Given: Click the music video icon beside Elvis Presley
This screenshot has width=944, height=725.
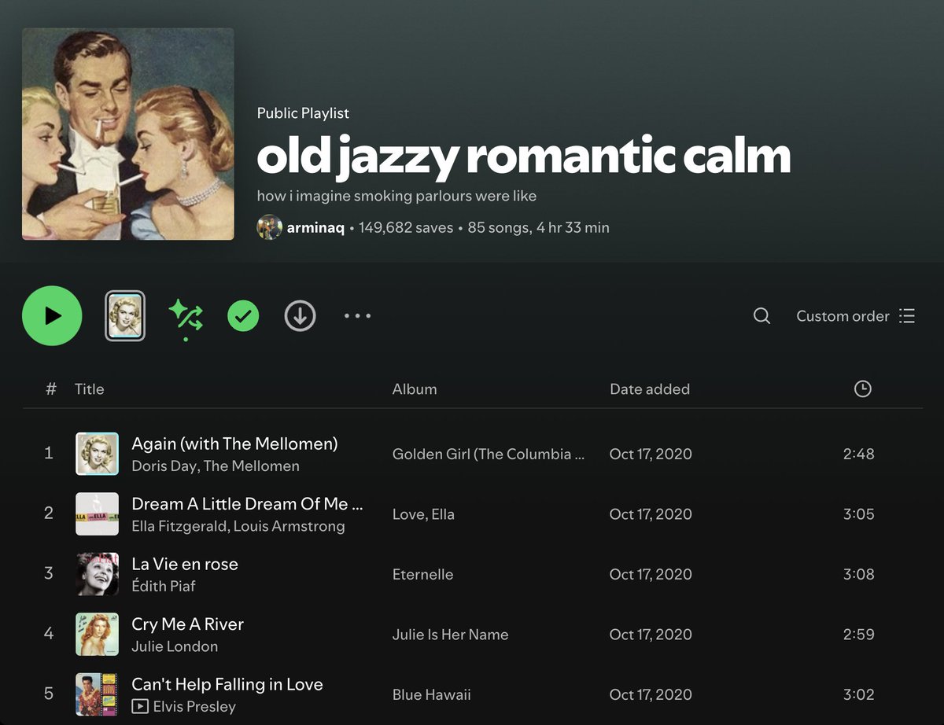Looking at the screenshot, I should (x=139, y=707).
